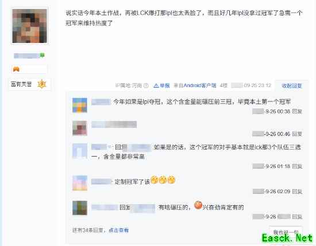Reply to the comment posted at 00:38
This screenshot has height=246, width=316.
[x=297, y=111]
